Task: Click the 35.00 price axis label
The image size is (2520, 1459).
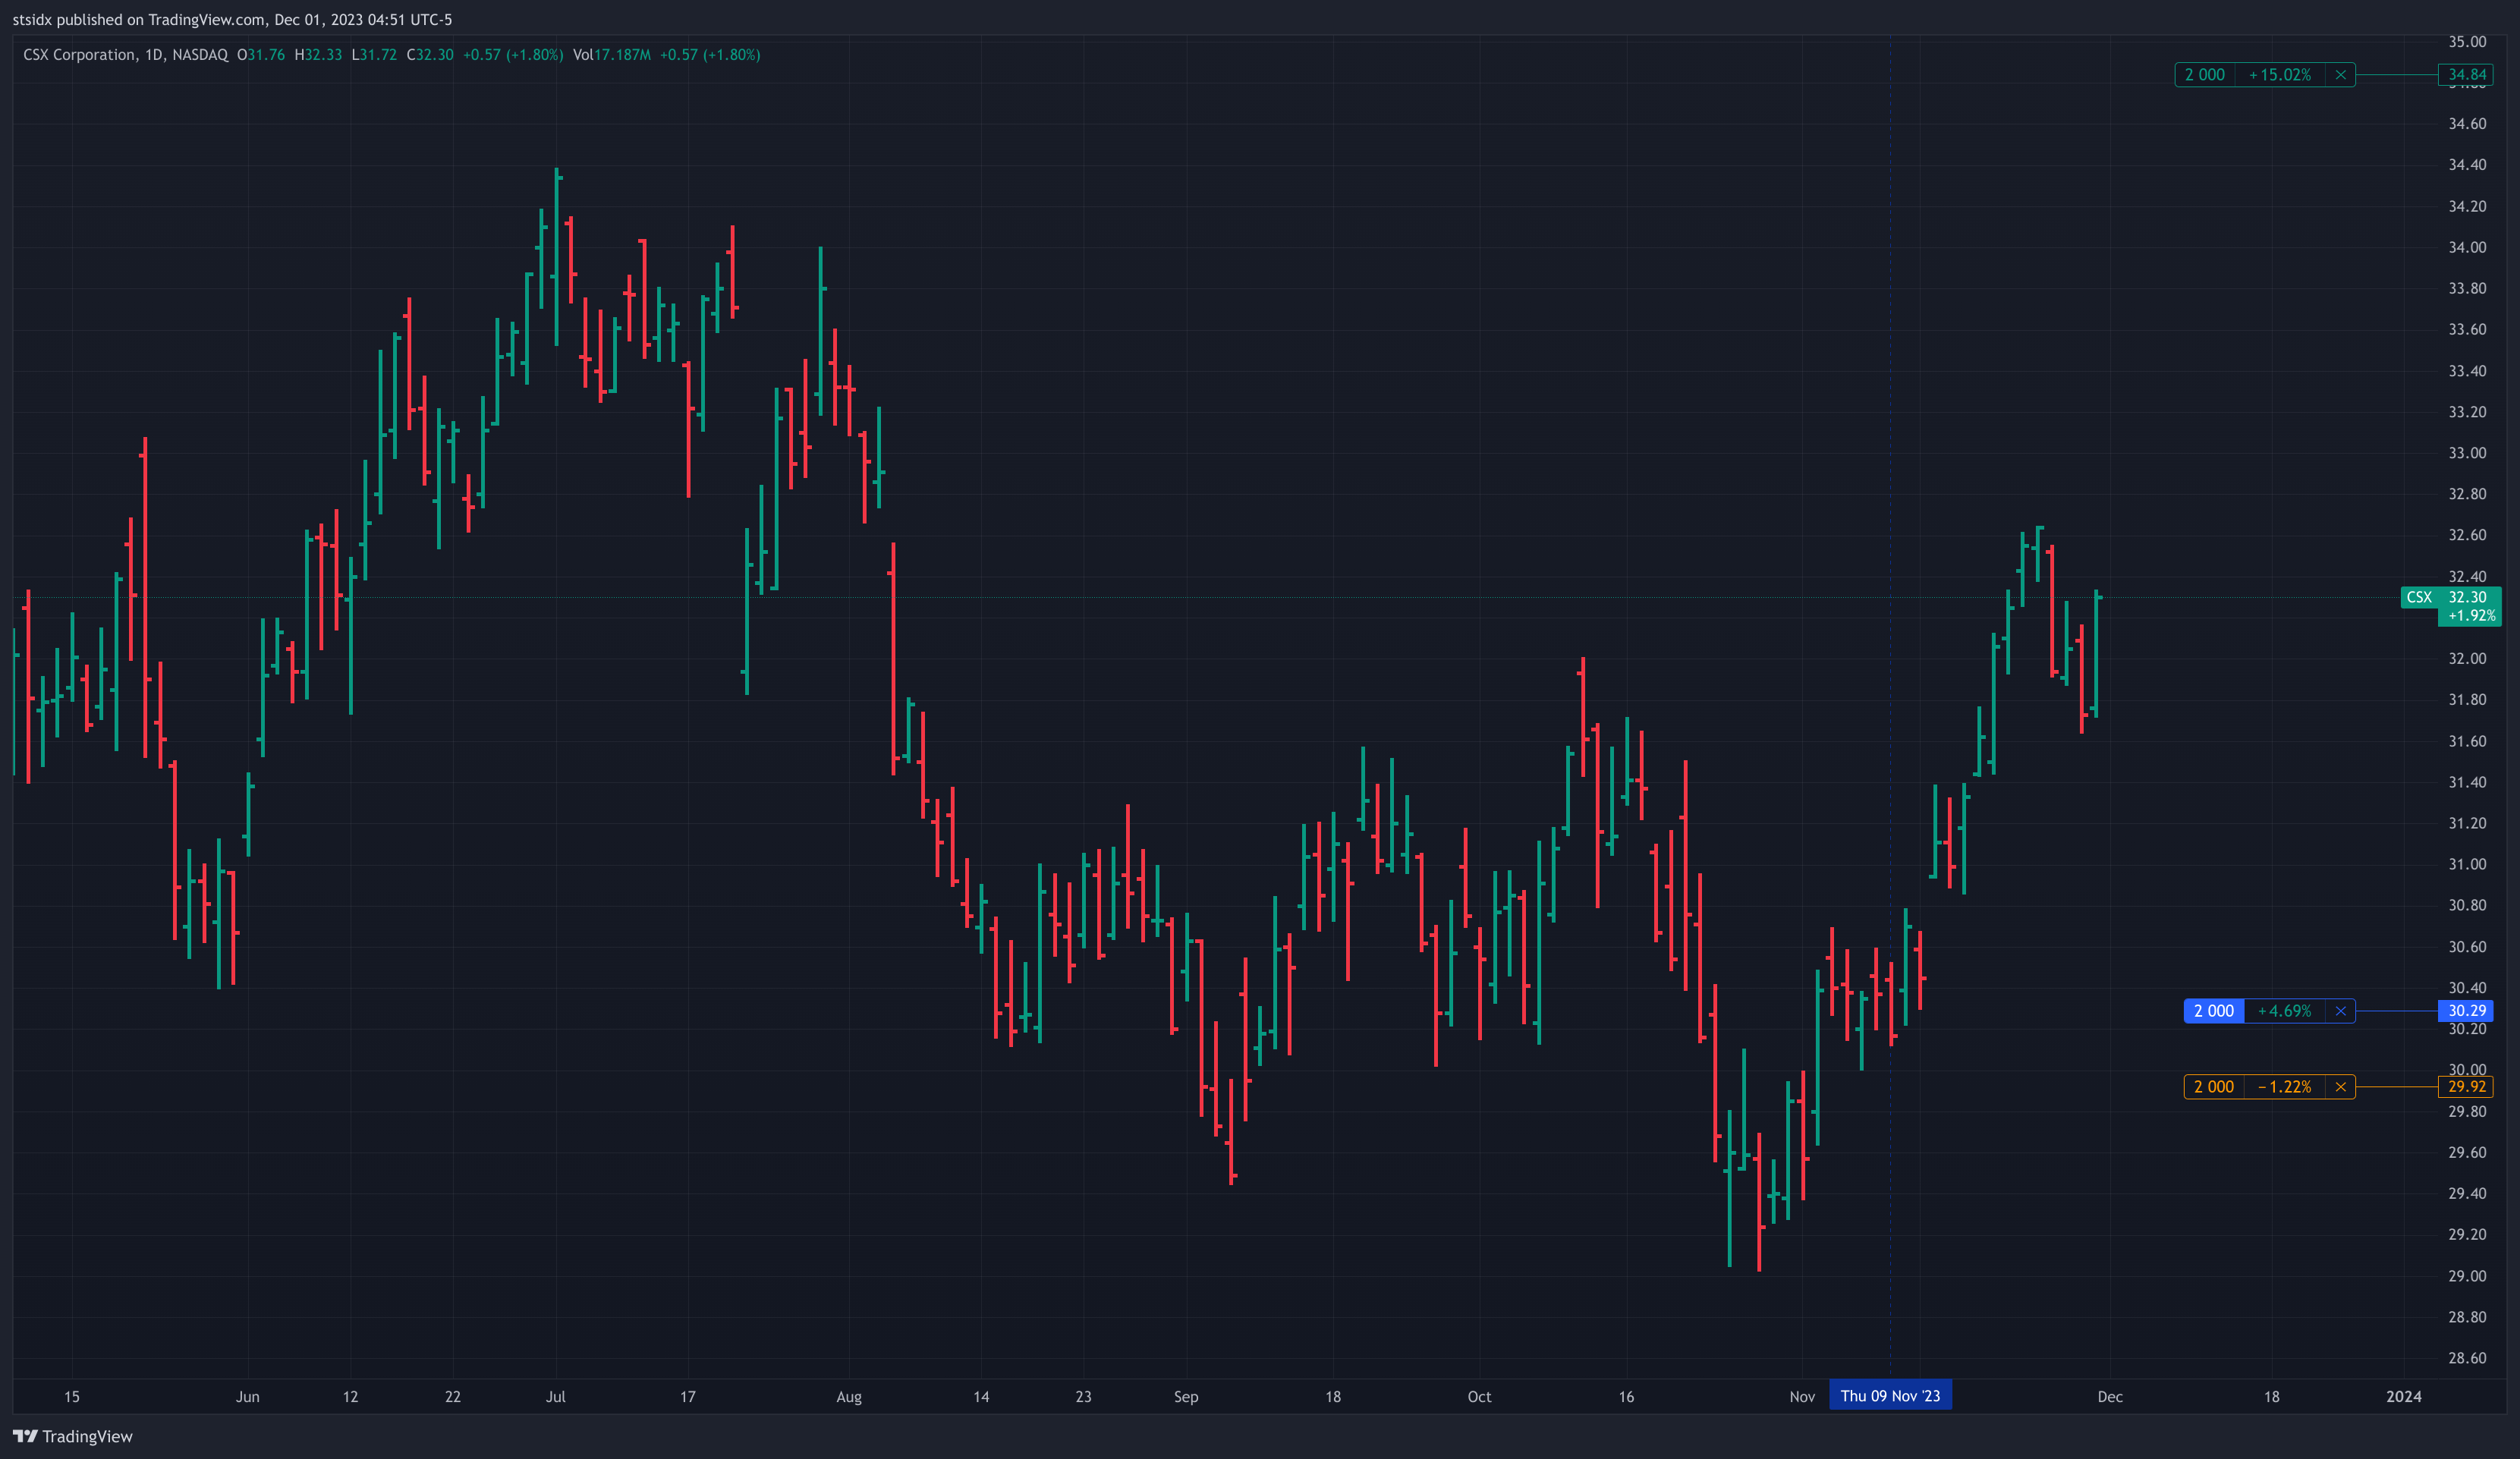Action: pos(2466,42)
